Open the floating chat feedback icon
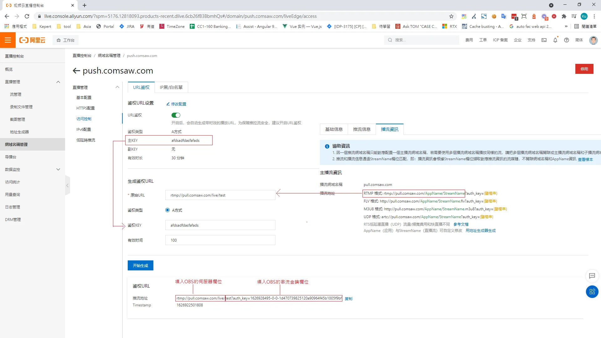The width and height of the screenshot is (601, 338). point(592,276)
